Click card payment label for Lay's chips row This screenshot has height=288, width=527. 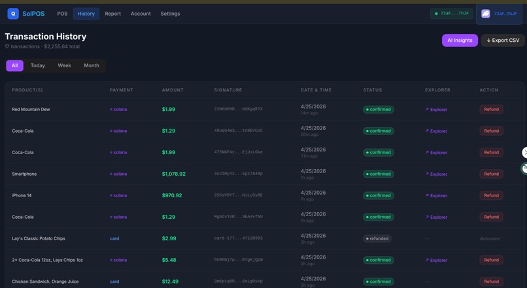[x=114, y=238]
